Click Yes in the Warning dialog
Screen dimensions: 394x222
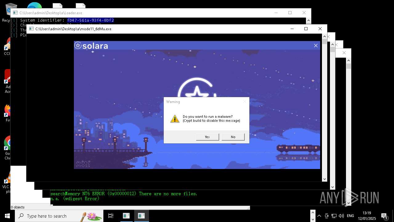tap(207, 137)
